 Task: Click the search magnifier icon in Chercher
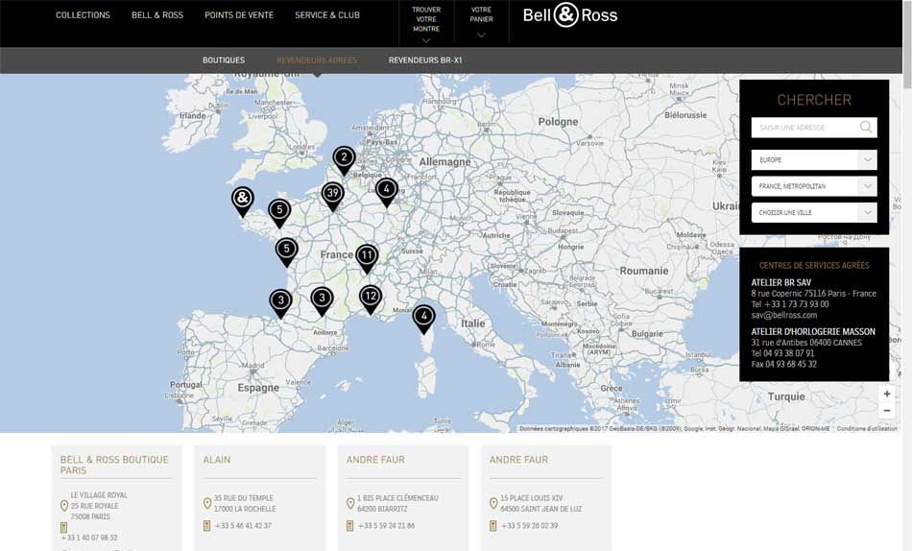pyautogui.click(x=866, y=128)
